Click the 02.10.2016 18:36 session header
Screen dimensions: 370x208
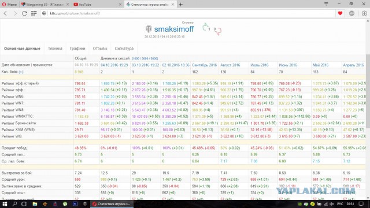click(176, 65)
